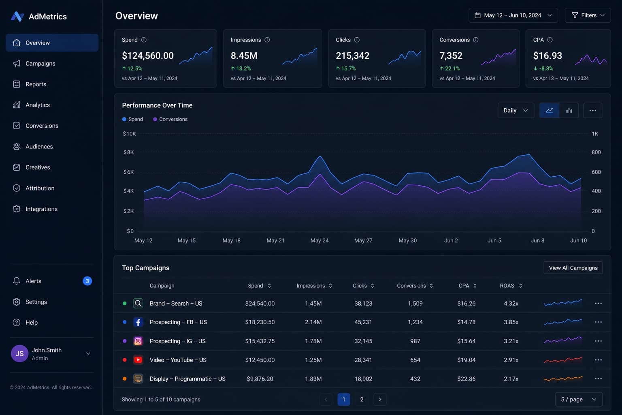This screenshot has height=415, width=622.
Task: Click the Creatives image icon
Action: click(17, 167)
